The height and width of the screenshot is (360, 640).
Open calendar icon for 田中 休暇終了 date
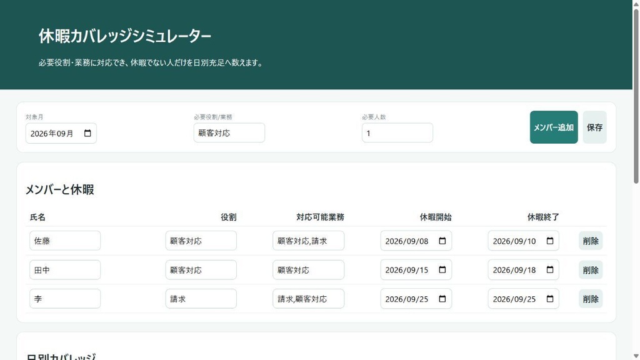[550, 270]
